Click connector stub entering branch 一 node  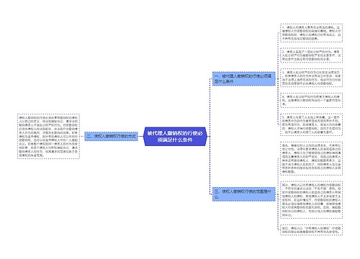tap(211, 78)
